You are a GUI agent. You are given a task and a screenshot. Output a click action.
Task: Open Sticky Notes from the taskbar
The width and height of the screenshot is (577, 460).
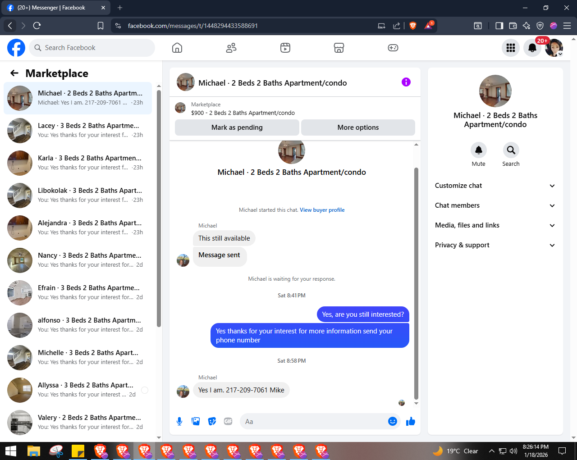click(x=78, y=451)
